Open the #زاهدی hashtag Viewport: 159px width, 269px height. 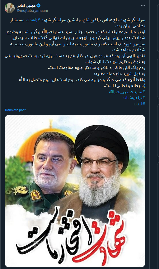tap(33, 20)
